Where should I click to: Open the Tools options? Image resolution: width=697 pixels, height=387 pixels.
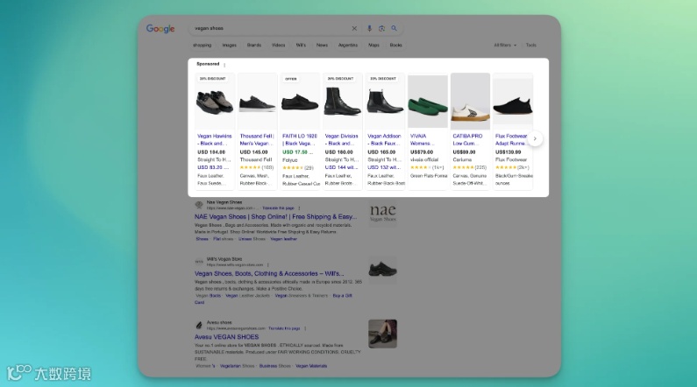click(530, 46)
